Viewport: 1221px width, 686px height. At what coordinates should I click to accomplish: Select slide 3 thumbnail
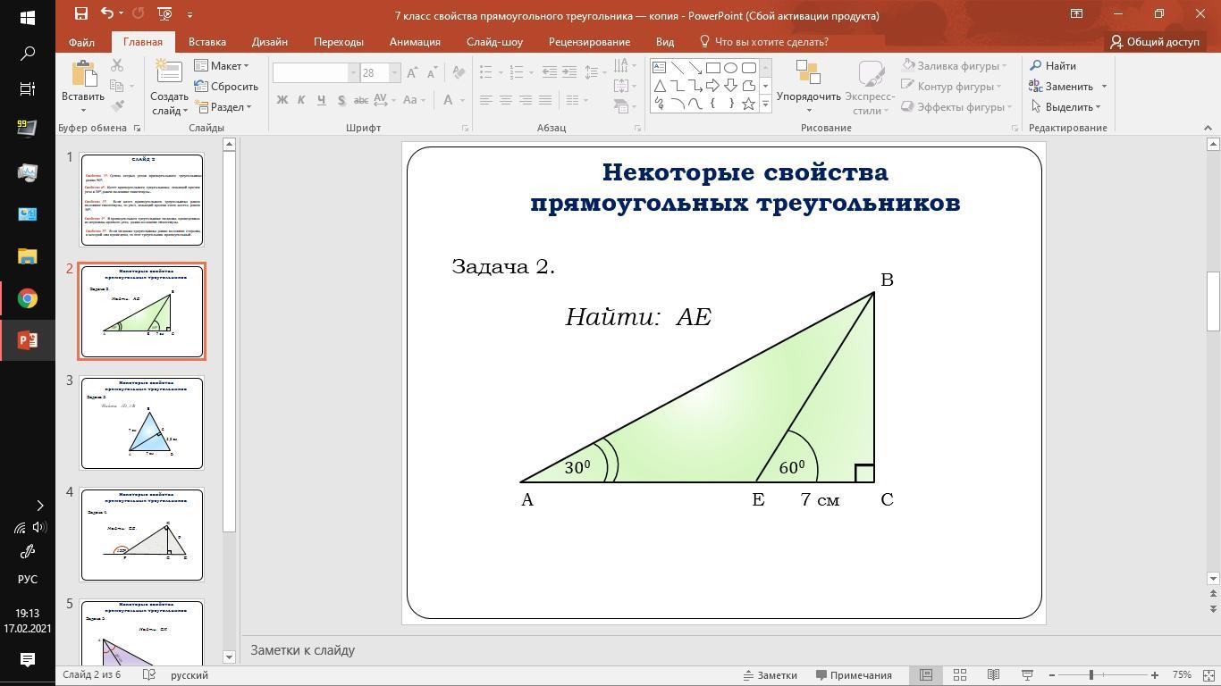142,422
